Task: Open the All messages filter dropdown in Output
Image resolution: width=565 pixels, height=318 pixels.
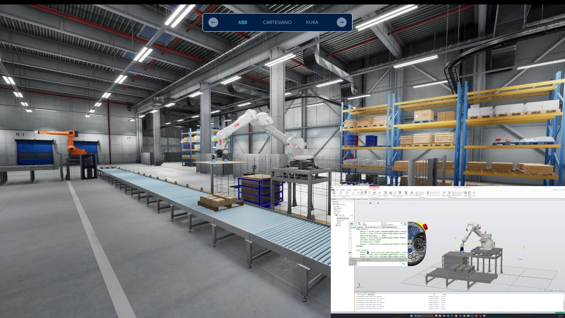Action: (371, 294)
